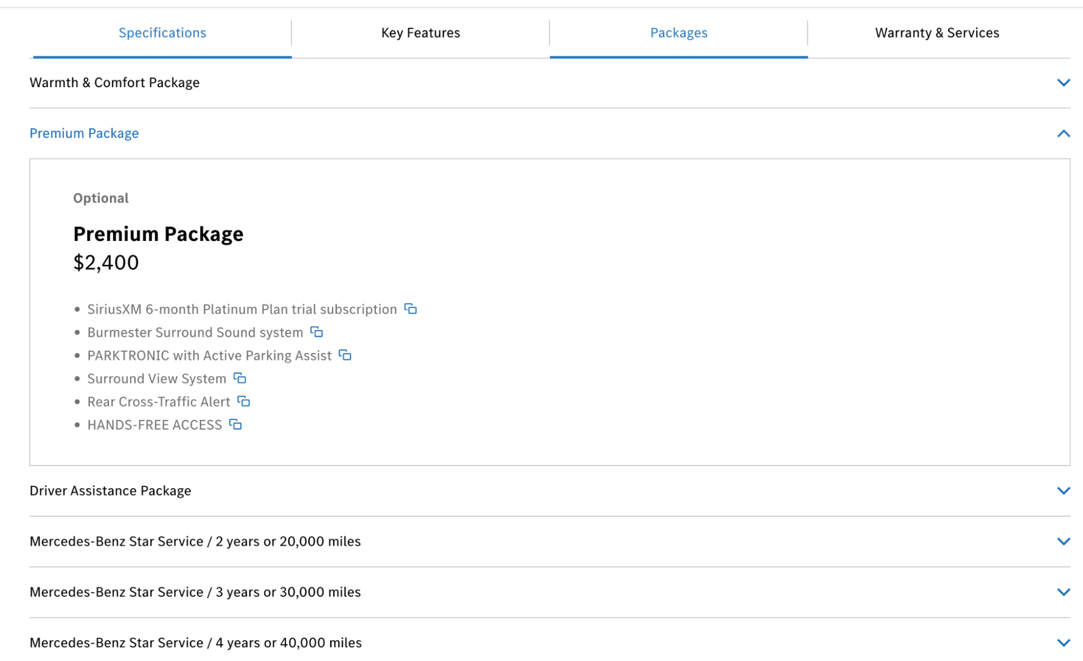Collapse Premium Package with up chevron

[x=1063, y=133]
